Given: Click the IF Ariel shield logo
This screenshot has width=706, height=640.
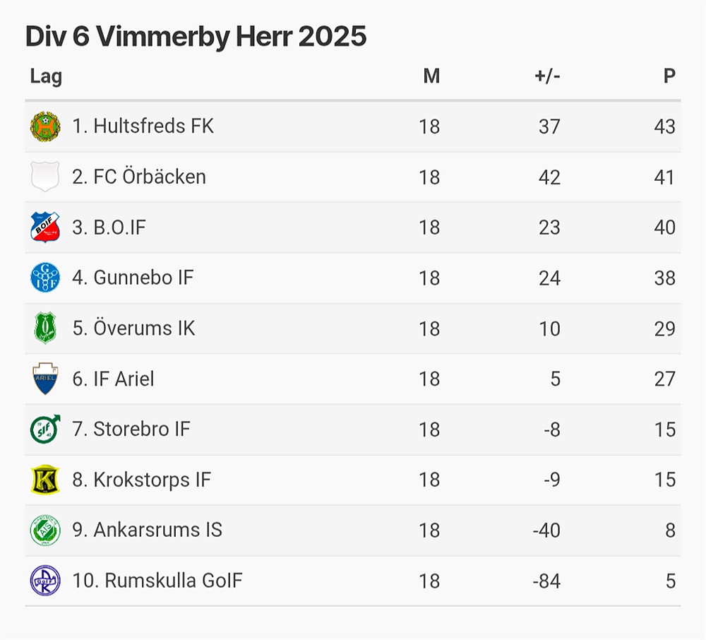Looking at the screenshot, I should (45, 379).
